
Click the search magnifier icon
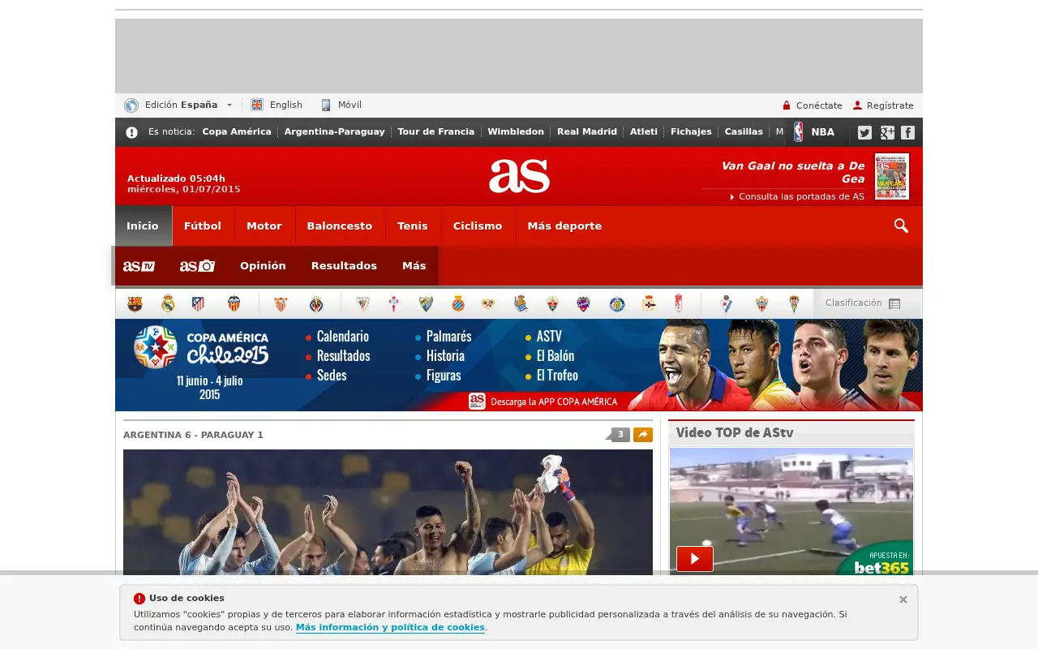click(x=901, y=226)
